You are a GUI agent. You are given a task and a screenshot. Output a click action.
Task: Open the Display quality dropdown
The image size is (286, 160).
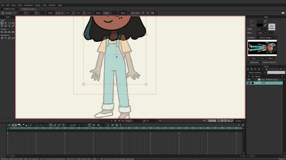tap(240, 121)
